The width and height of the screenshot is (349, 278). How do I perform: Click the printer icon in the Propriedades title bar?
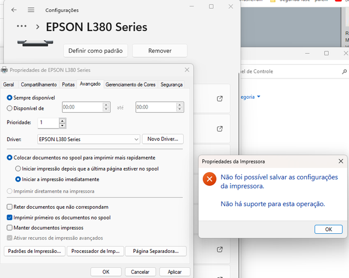(4, 70)
